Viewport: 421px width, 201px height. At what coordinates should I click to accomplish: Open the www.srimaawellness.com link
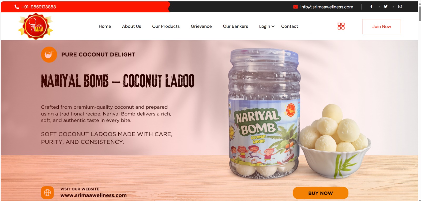coord(93,195)
